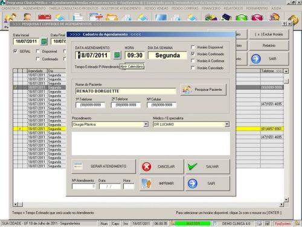Click the Nº Atendimento stepper arrows
Screen dimensions: 302x227
94,186
